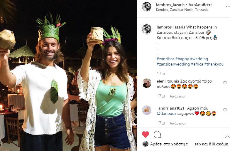Like eleni_tounia's comment with the heart

point(225,83)
